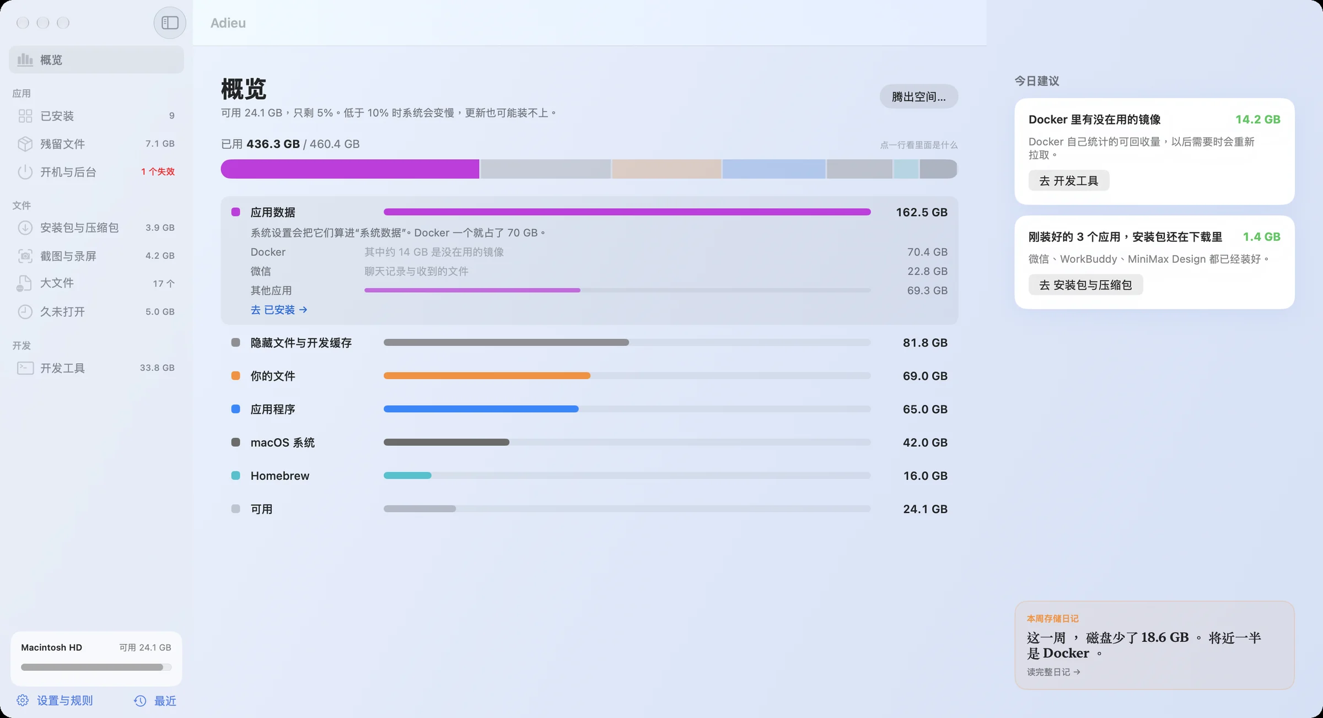Click the settings gear icon

click(23, 700)
